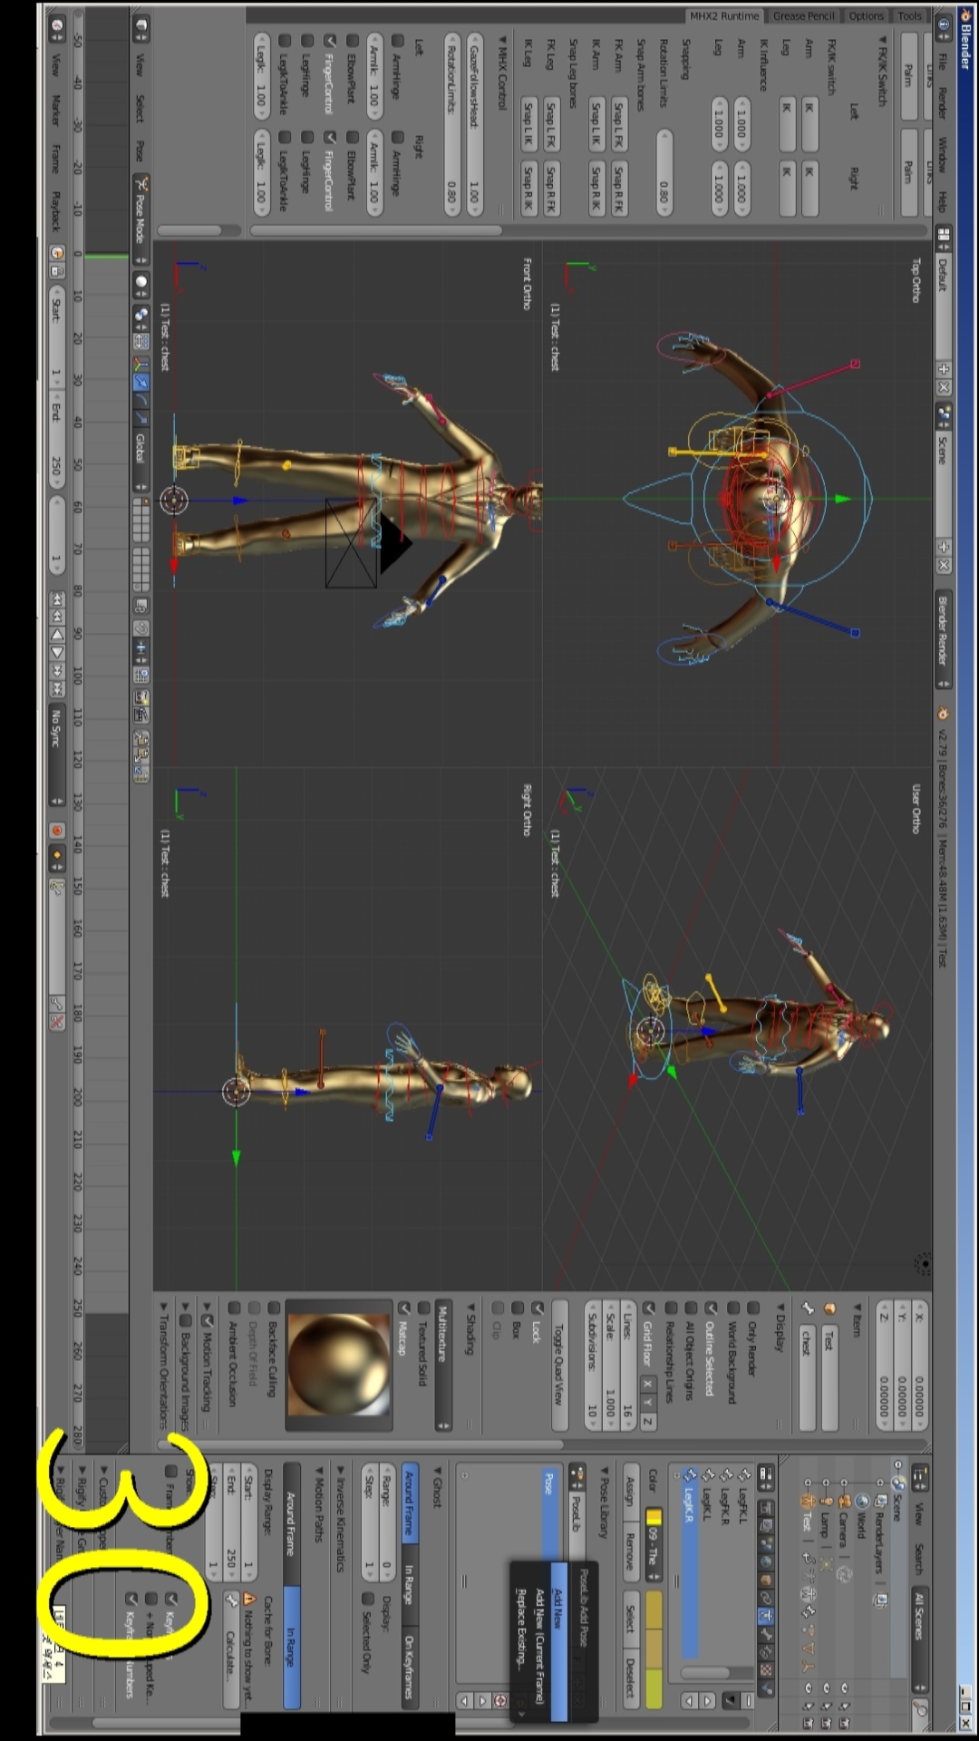Screen dimensions: 979x1741
Task: Open the Global orientation dropdown
Action: (141, 460)
